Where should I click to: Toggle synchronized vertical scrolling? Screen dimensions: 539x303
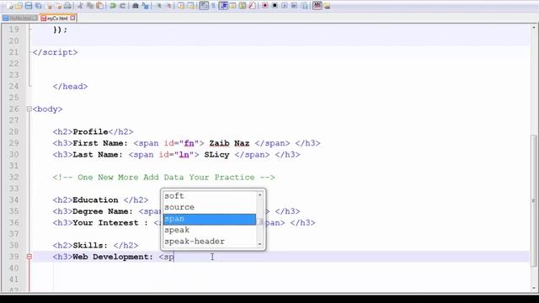181,6
